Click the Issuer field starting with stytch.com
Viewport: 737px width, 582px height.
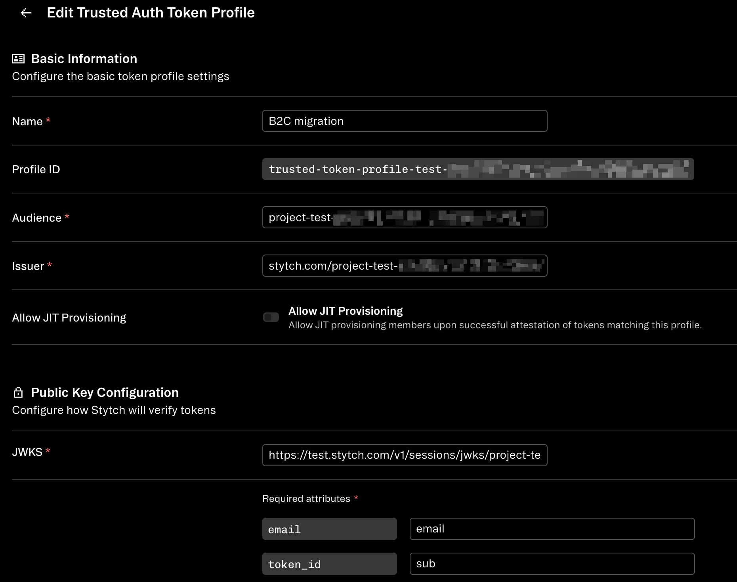[x=404, y=266]
